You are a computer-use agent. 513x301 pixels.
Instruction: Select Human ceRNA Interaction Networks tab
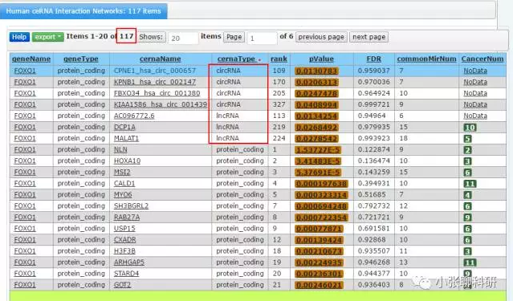(x=83, y=11)
